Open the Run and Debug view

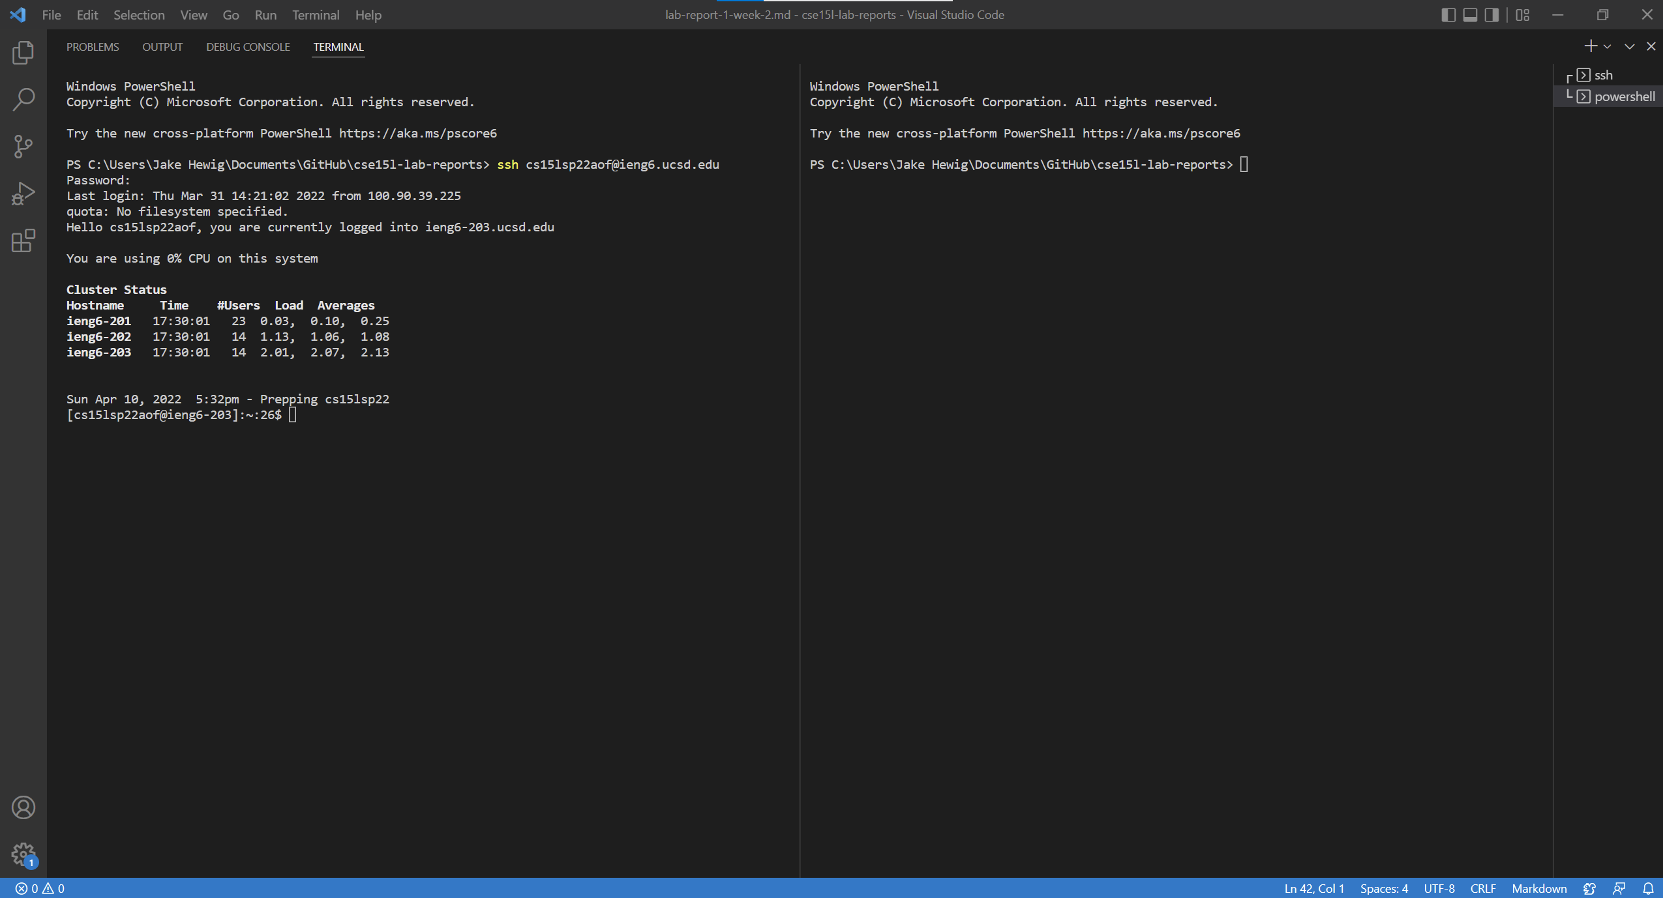23,194
